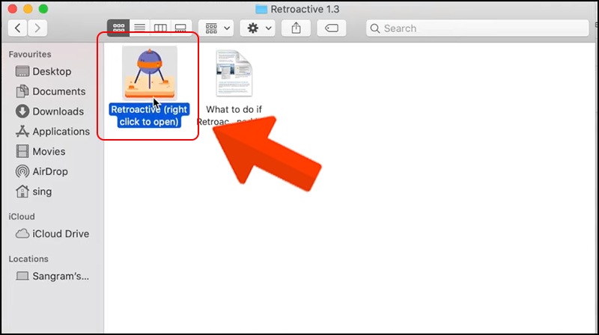Switch to column view
The width and height of the screenshot is (599, 335).
click(x=159, y=28)
